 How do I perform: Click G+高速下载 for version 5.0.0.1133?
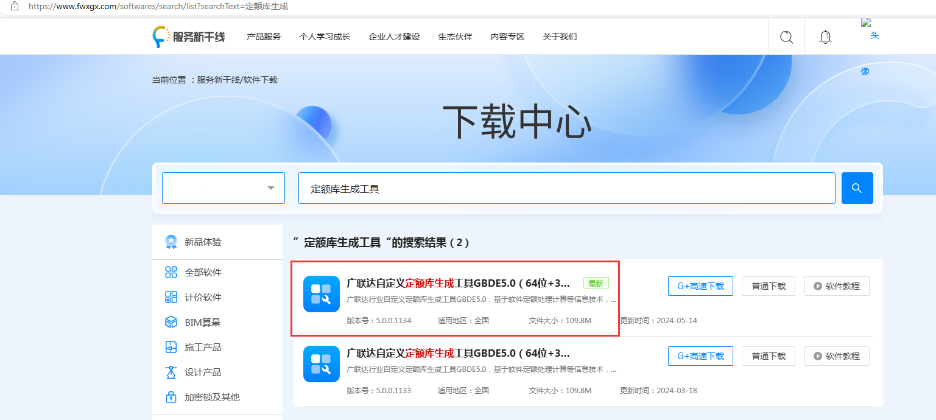700,356
